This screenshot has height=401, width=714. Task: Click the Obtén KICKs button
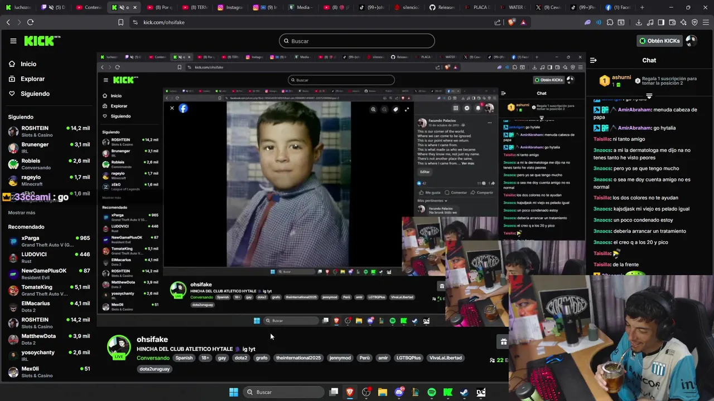(659, 41)
